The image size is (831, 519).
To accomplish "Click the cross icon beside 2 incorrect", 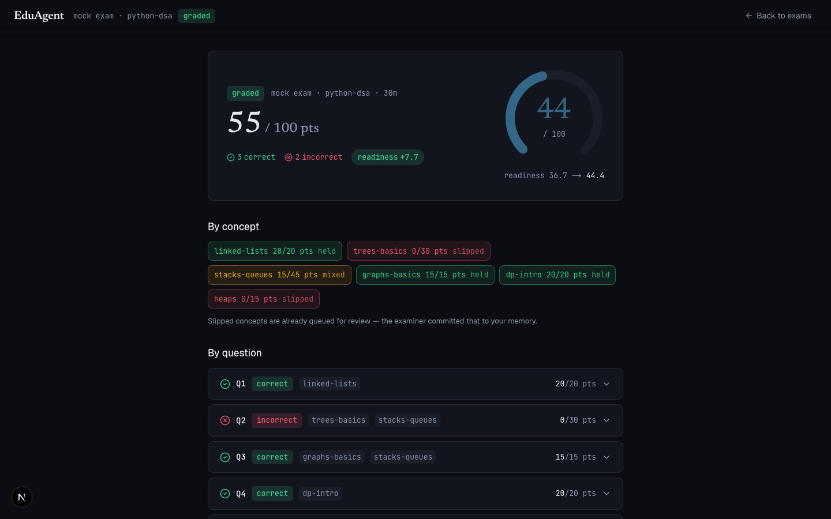I will tap(289, 157).
